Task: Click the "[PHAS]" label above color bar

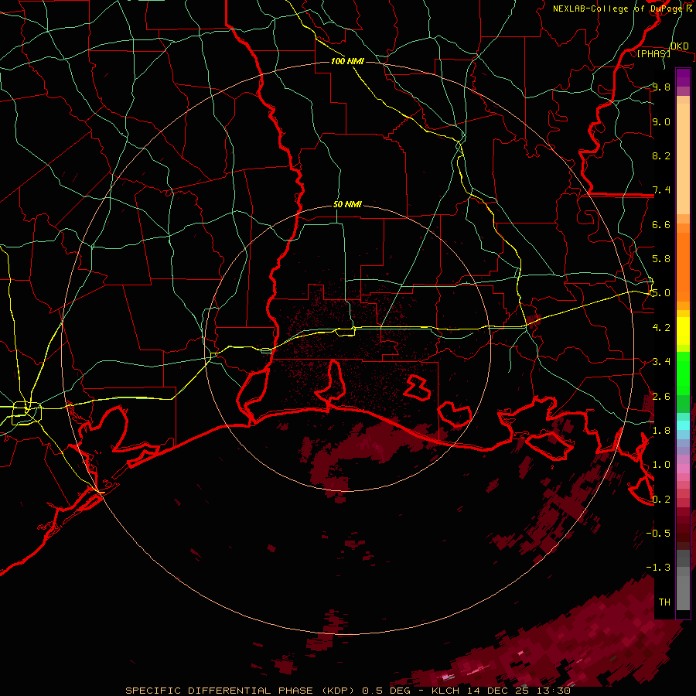Action: coord(653,54)
